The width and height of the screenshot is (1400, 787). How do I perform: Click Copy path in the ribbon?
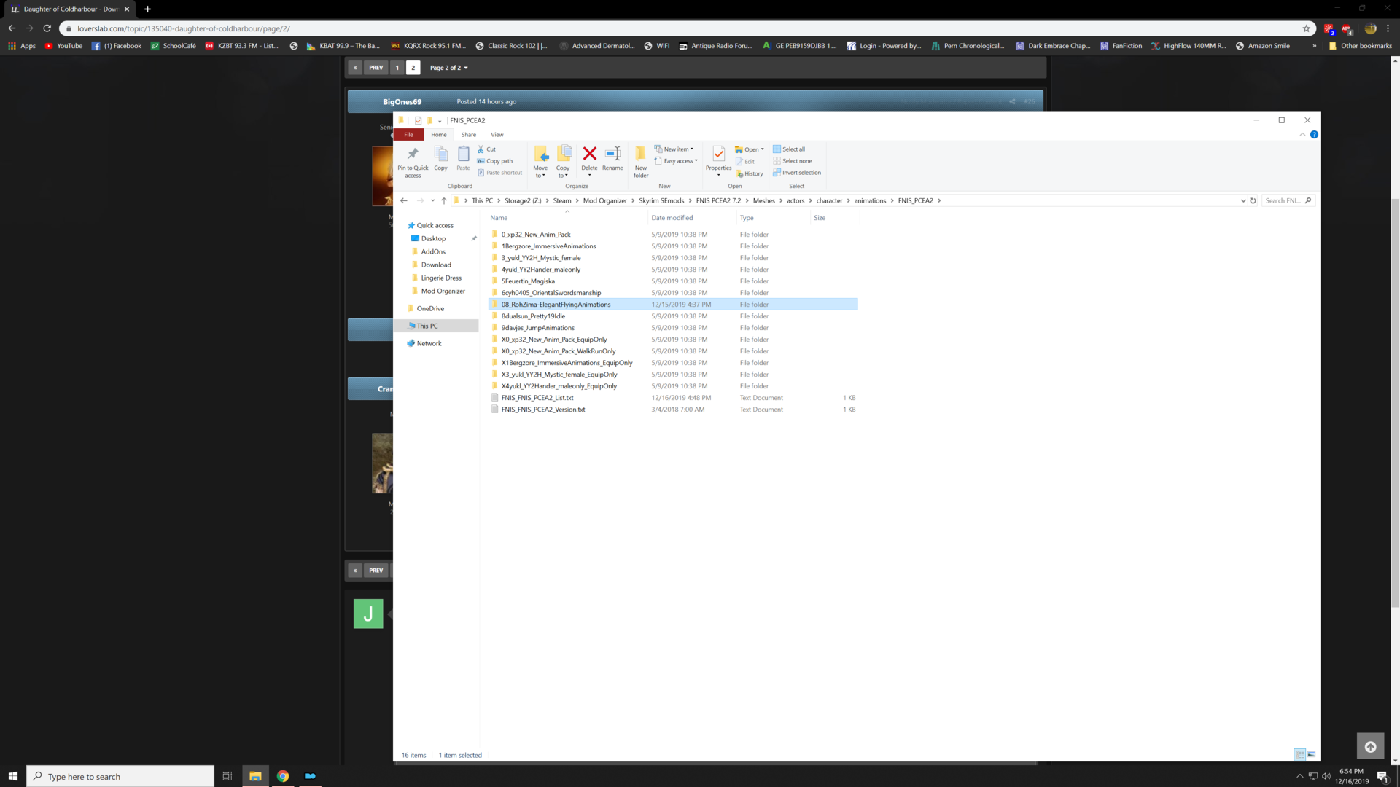point(495,161)
